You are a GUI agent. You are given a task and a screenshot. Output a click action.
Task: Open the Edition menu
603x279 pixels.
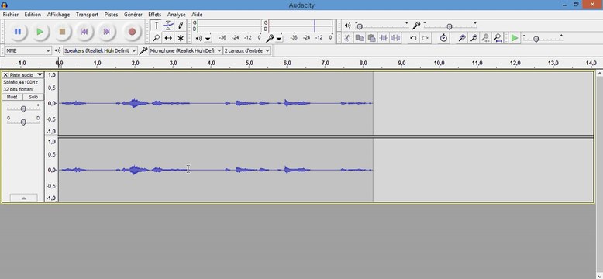click(x=33, y=15)
